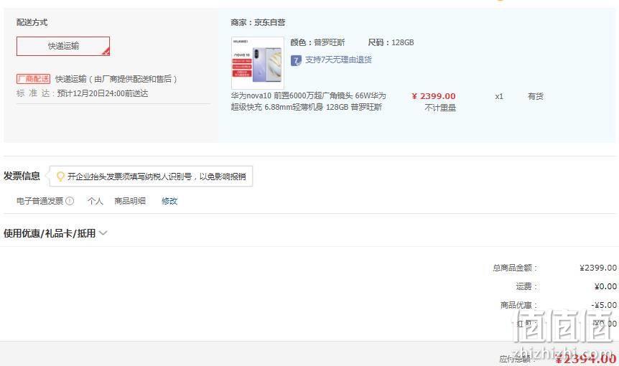Click the 7-day return badge icon
The width and height of the screenshot is (619, 366).
296,60
